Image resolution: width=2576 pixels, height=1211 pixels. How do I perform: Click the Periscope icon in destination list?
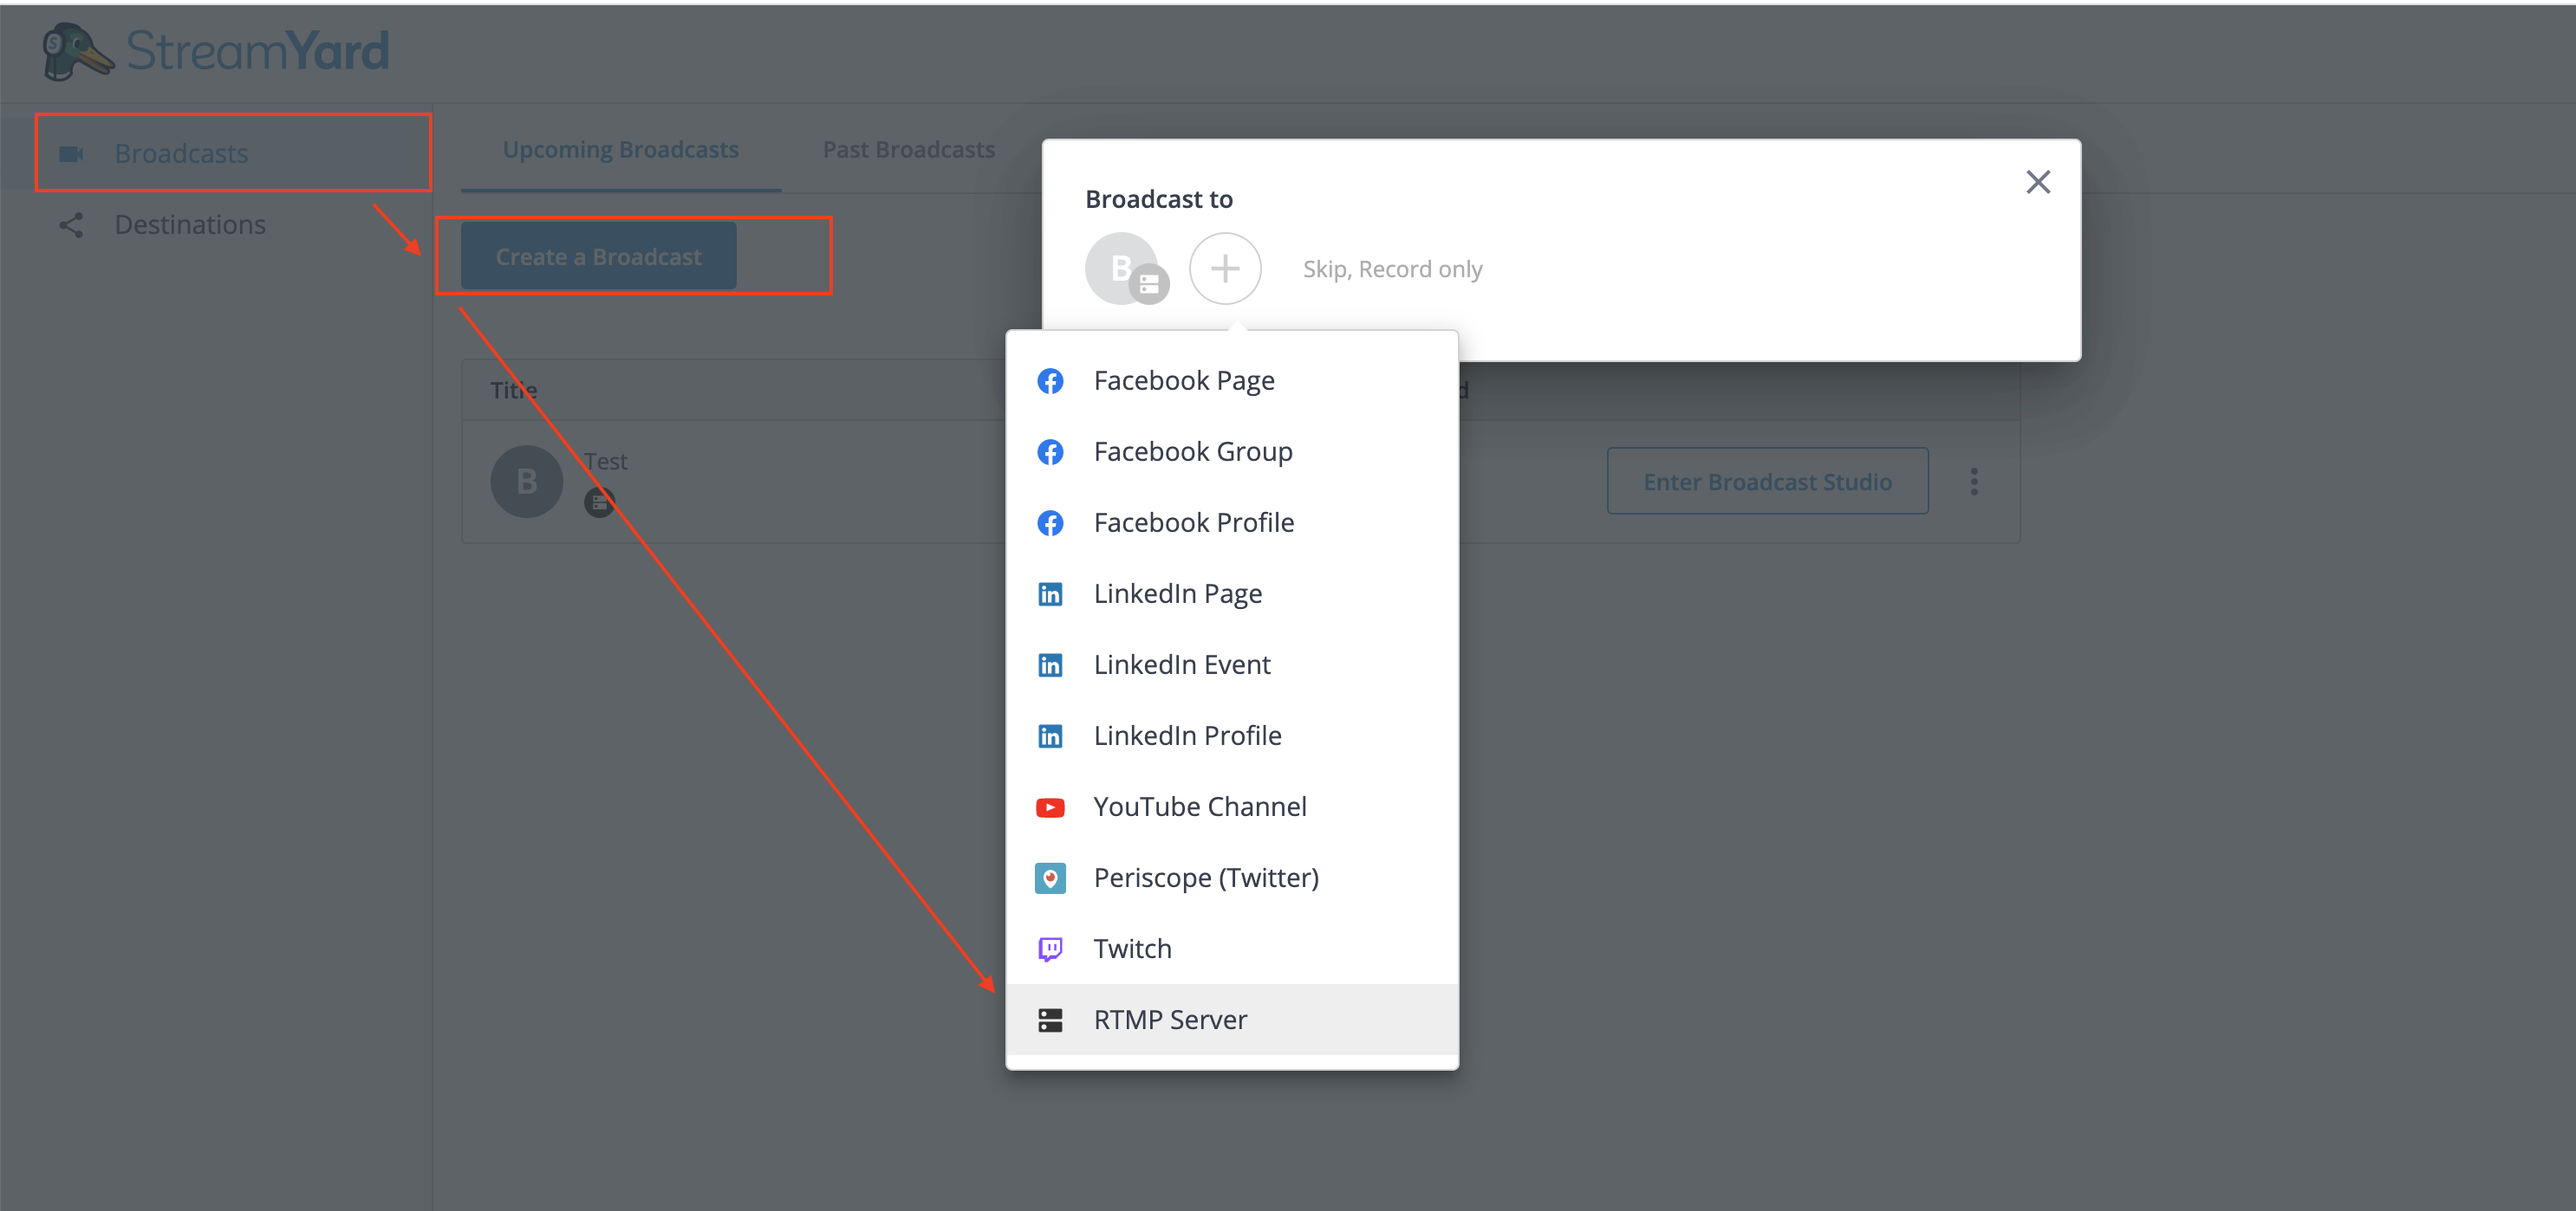(x=1050, y=878)
